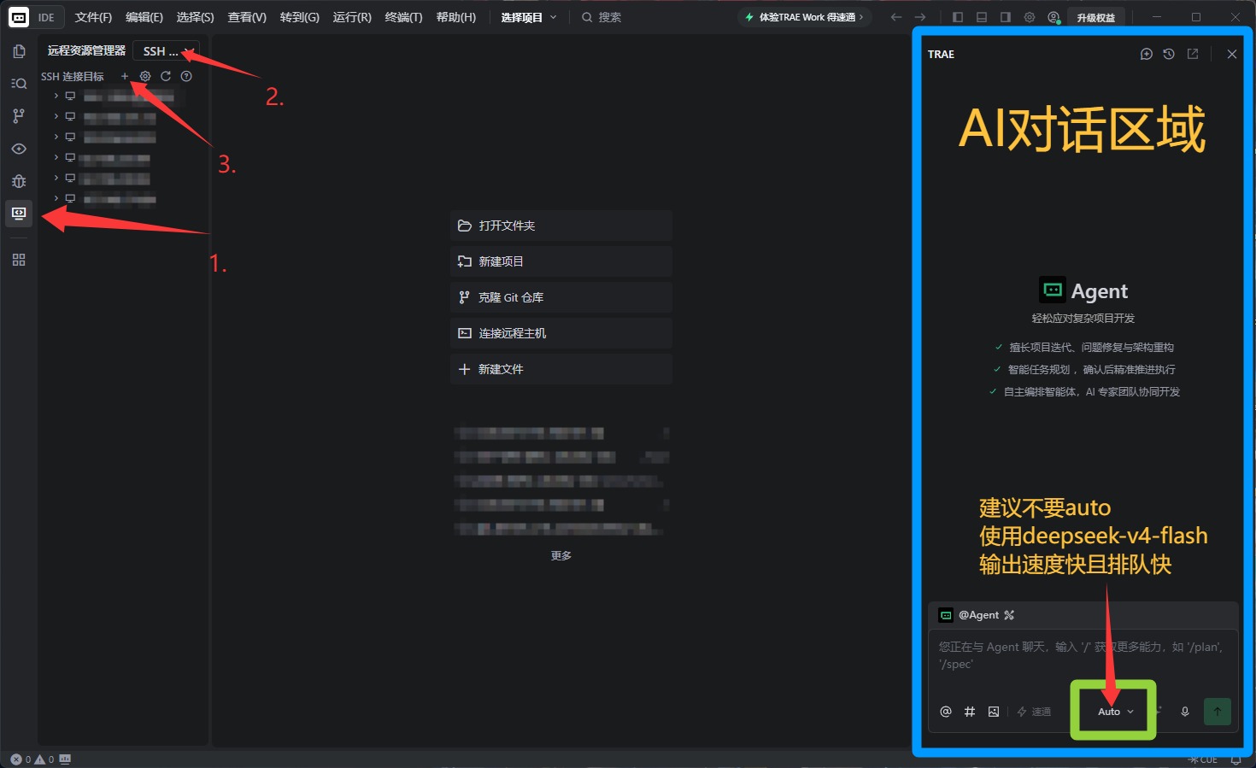Image resolution: width=1256 pixels, height=768 pixels.
Task: Click the 升级权益 button
Action: 1096,17
